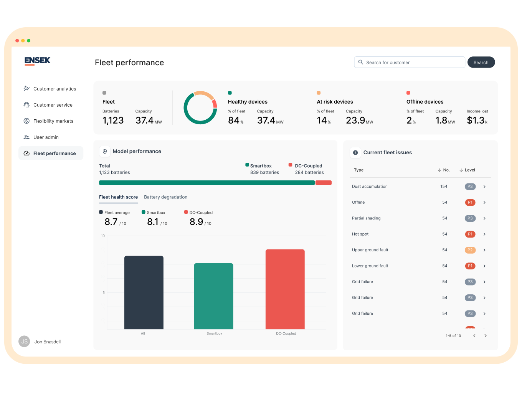Click the Fleet performance gauge icon
Image resolution: width=522 pixels, height=396 pixels.
click(x=26, y=153)
